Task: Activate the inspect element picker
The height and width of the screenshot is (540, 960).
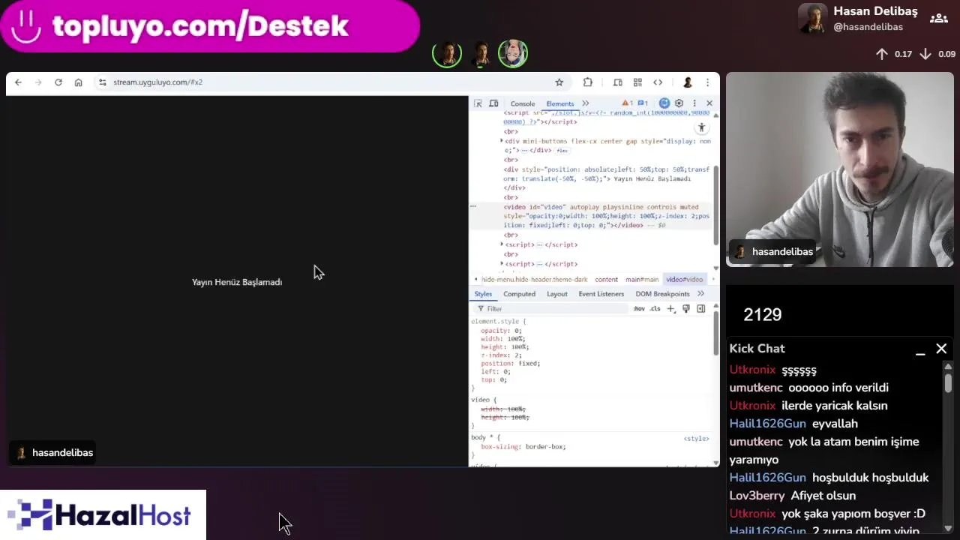Action: coord(478,103)
